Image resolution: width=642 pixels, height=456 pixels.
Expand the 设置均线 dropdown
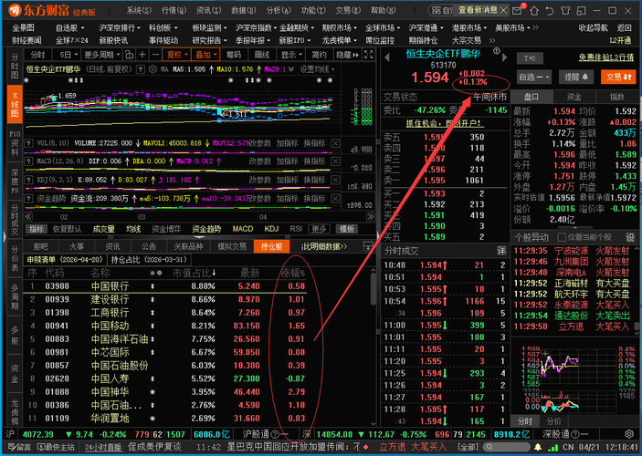[317, 69]
